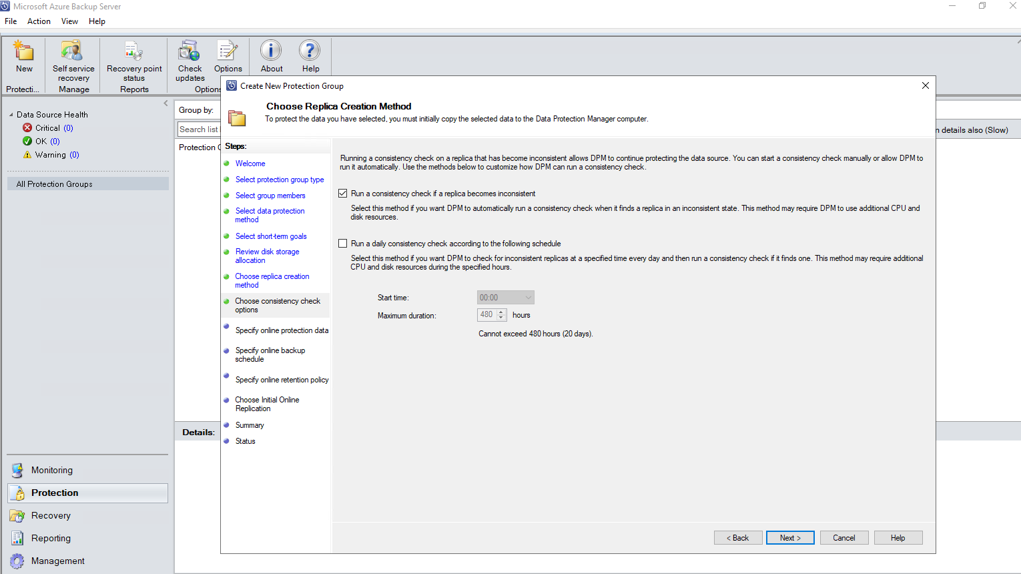Click the folder icon beside wizard heading
Viewport: 1021px width, 574px height.
coord(237,118)
